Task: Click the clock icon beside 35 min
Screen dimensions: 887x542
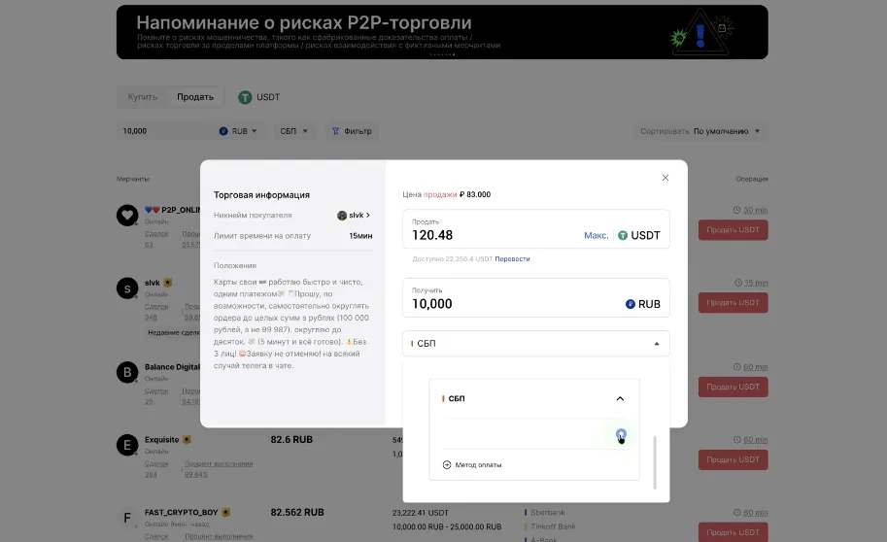Action: click(x=737, y=283)
